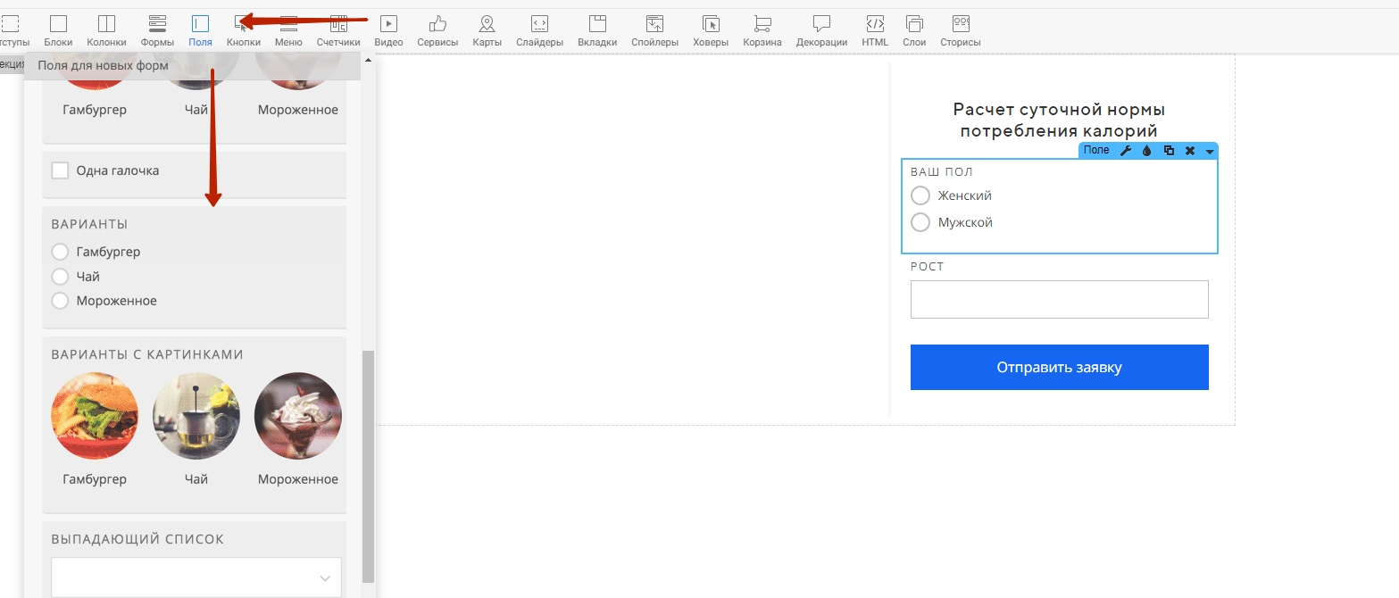Screen dimensions: 1399x598
Task: Duplicate the field with the copy icon
Action: [1169, 151]
